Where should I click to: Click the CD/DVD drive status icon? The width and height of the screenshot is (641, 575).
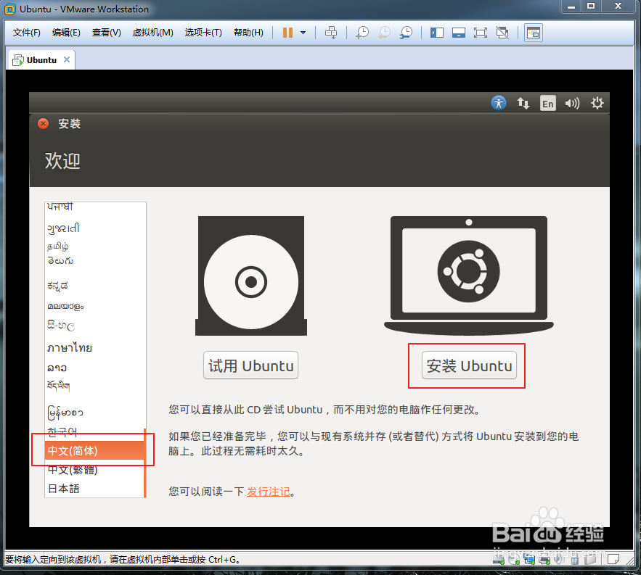[x=514, y=559]
